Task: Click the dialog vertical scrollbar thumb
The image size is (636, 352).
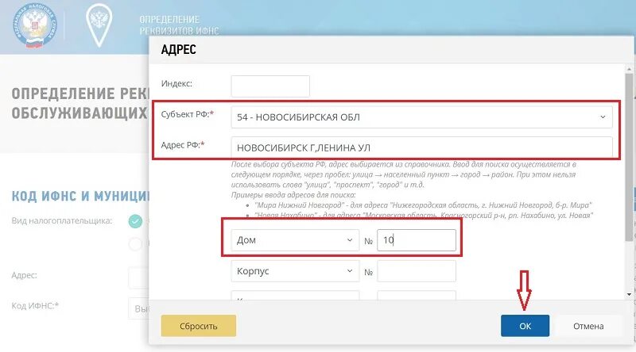Action: (x=629, y=157)
